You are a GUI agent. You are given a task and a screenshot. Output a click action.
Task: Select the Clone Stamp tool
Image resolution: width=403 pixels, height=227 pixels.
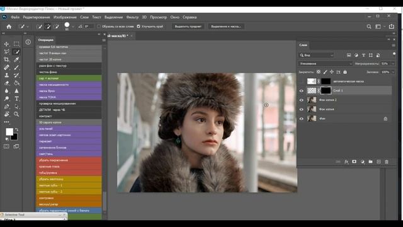pyautogui.click(x=6, y=75)
